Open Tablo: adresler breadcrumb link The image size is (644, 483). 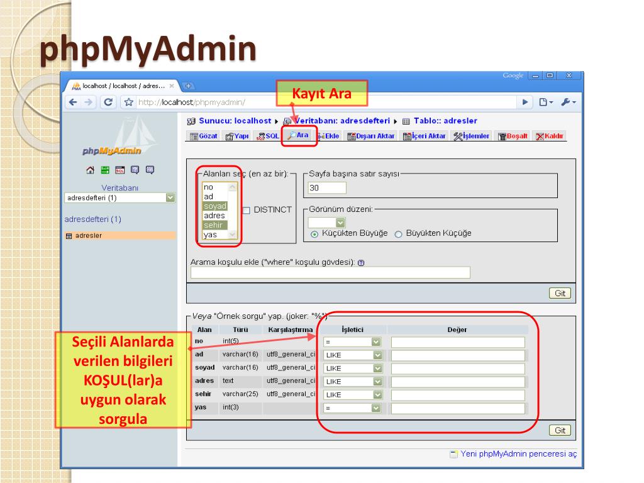(x=445, y=121)
